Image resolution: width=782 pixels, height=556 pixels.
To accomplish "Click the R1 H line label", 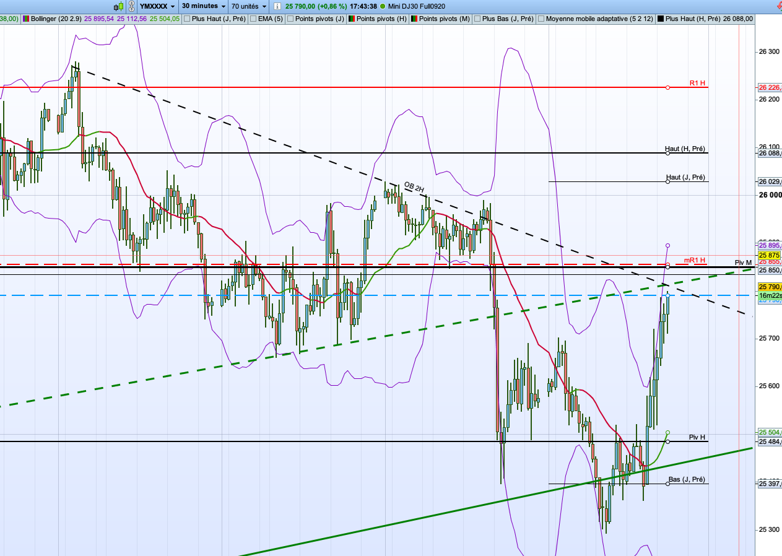I will point(697,82).
